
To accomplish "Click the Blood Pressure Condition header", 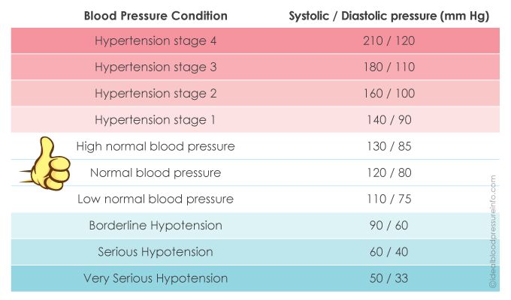I will point(156,15).
